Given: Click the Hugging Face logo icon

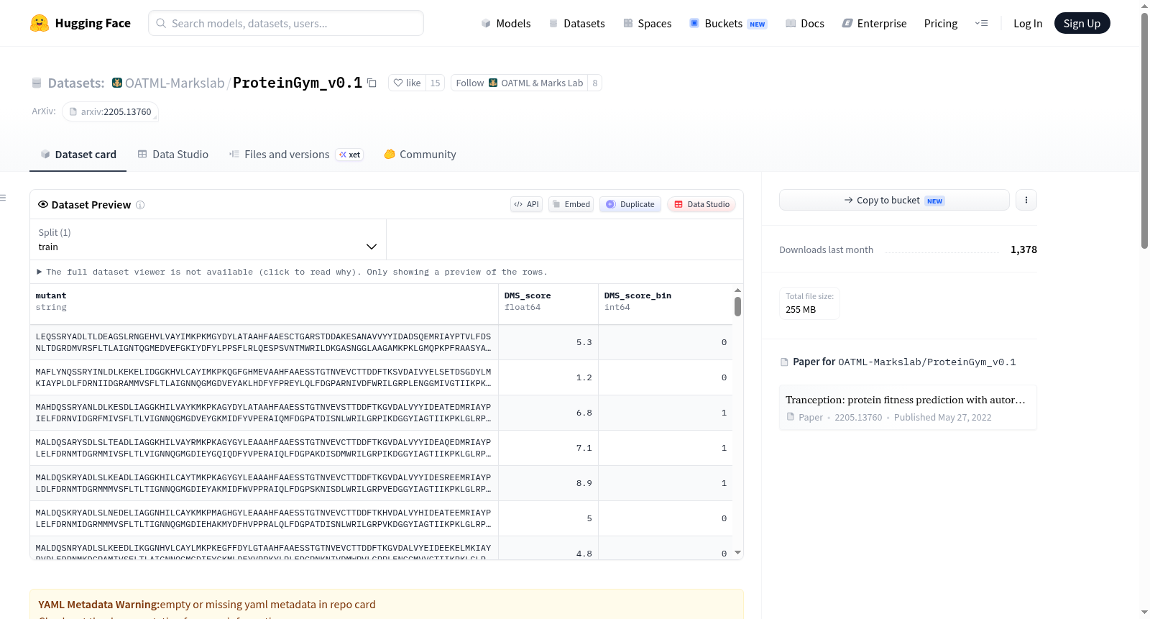Looking at the screenshot, I should click(x=40, y=23).
